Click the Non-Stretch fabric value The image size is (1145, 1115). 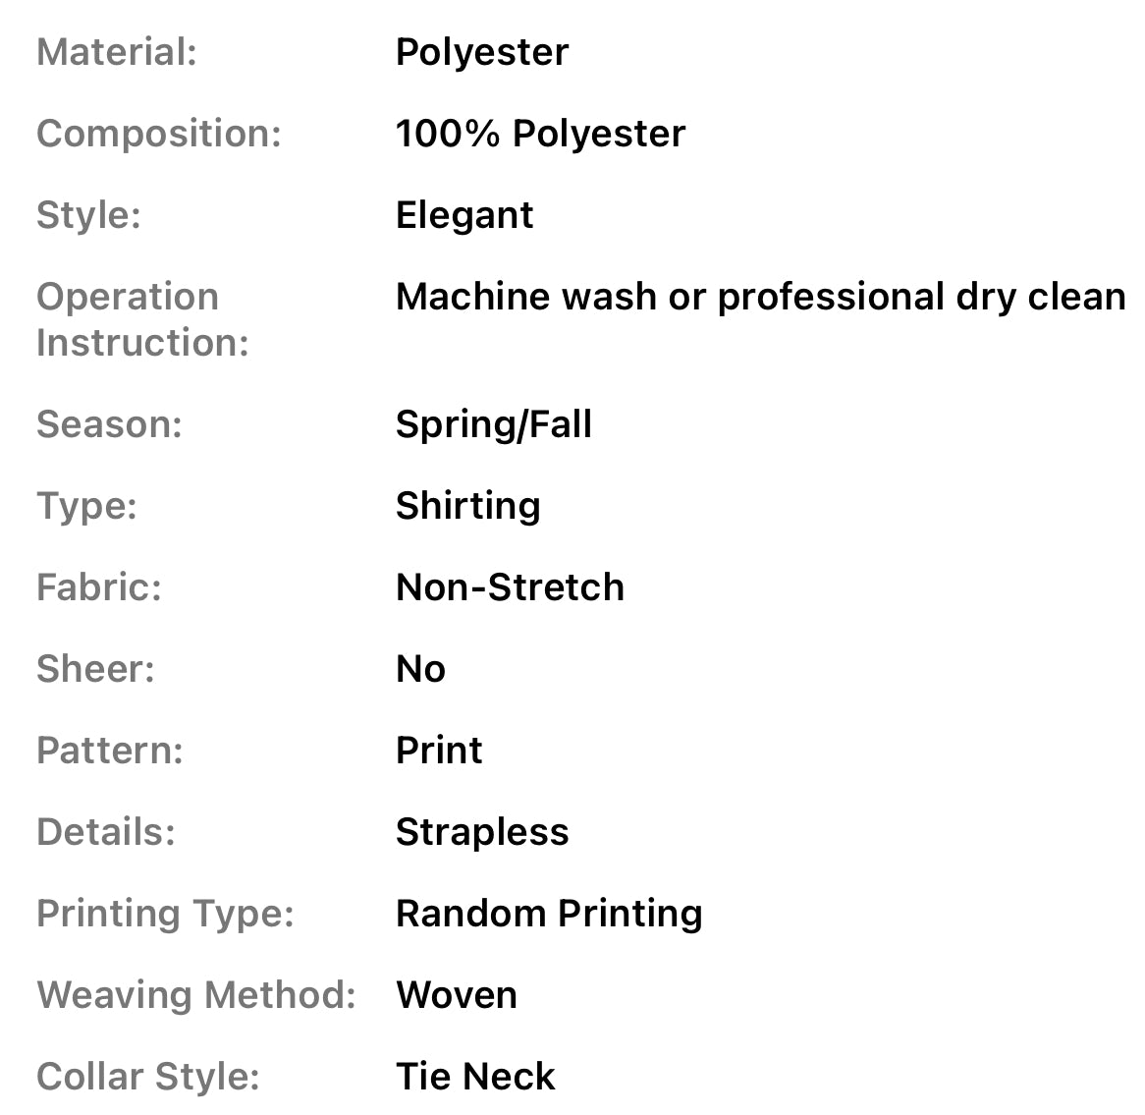pos(510,587)
